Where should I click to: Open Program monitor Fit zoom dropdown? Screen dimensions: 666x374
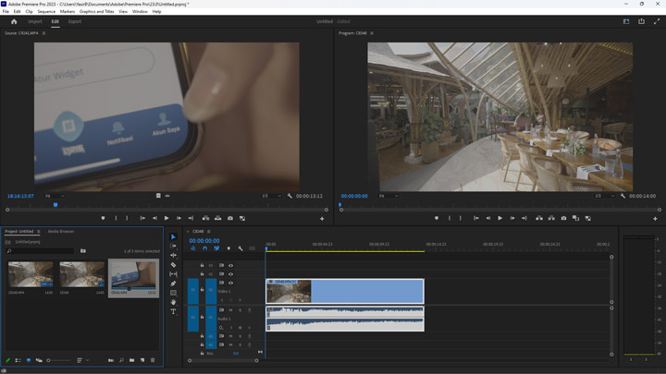[388, 196]
